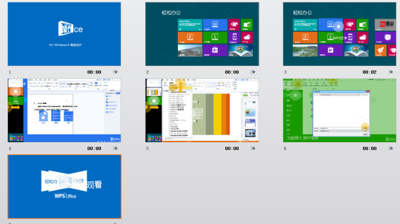Click the animation star icon under slide 4

point(116,148)
